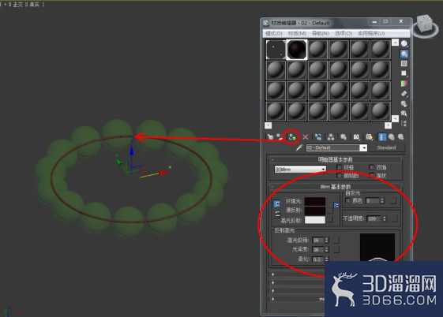Click the 自发光 value input field
This screenshot has width=443, height=317.
[373, 200]
